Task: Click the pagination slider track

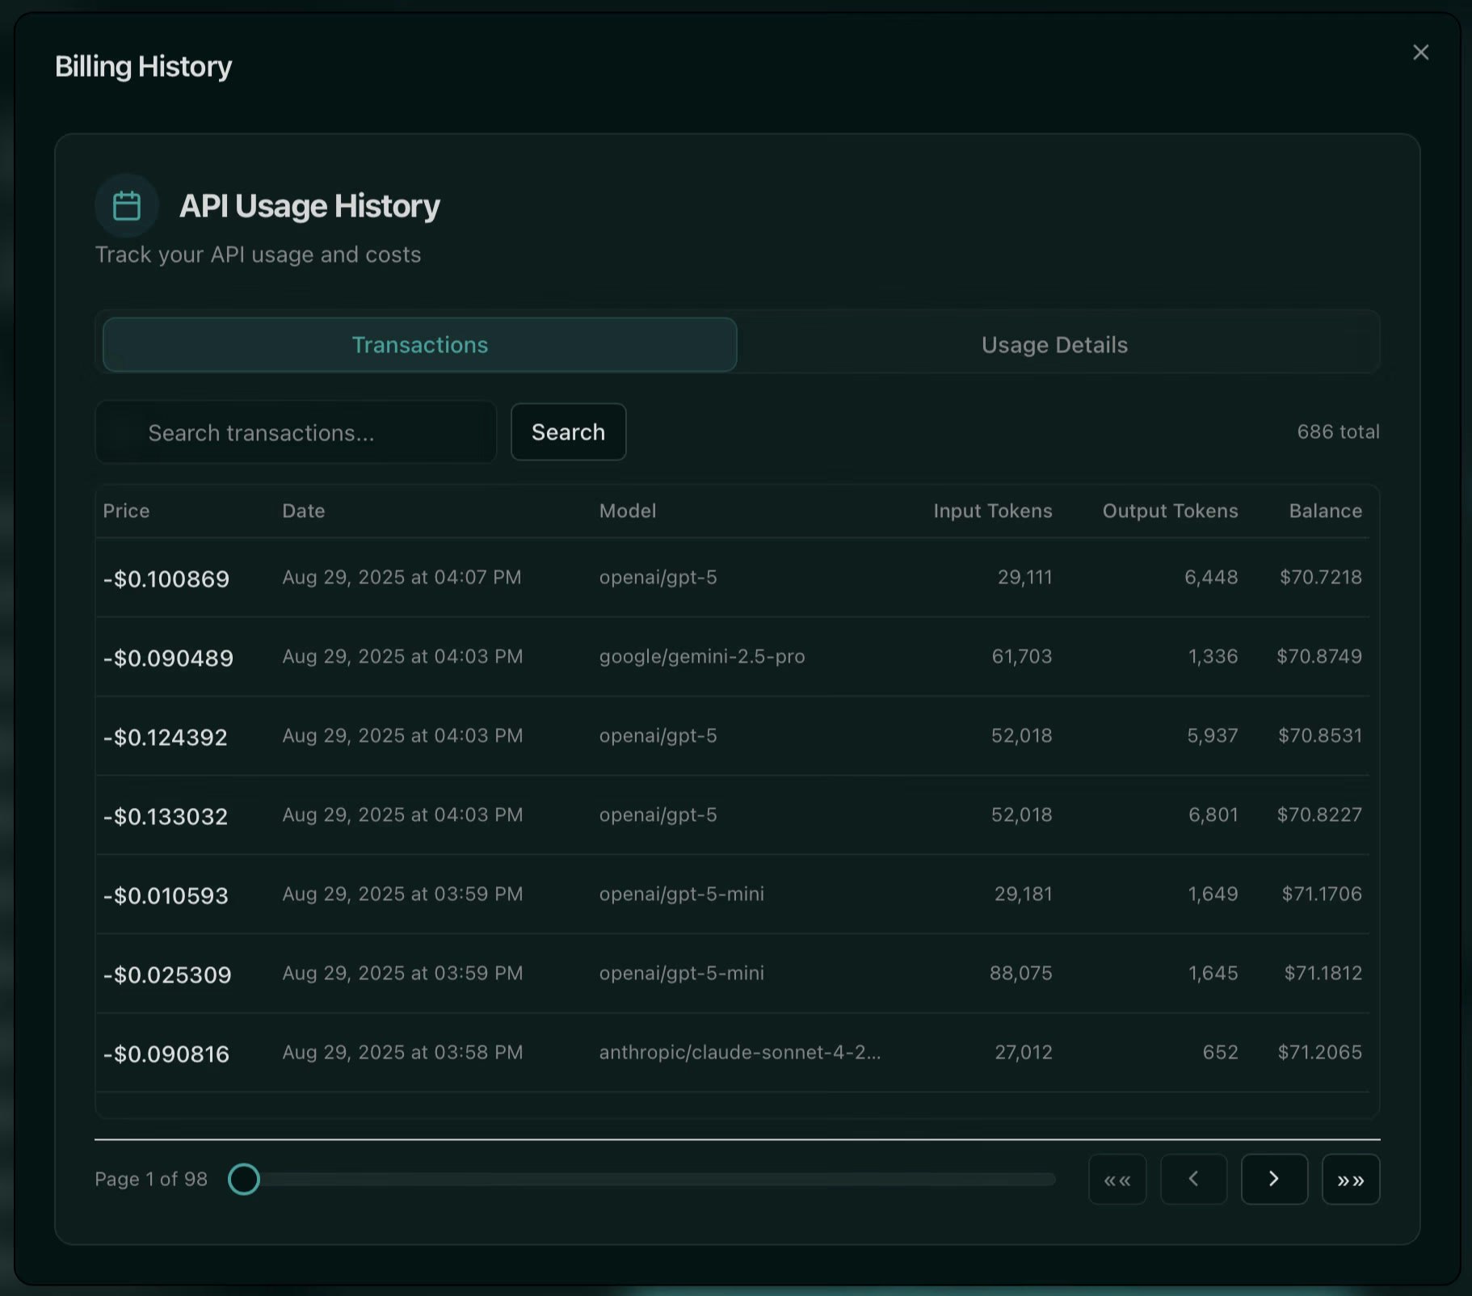Action: click(642, 1180)
